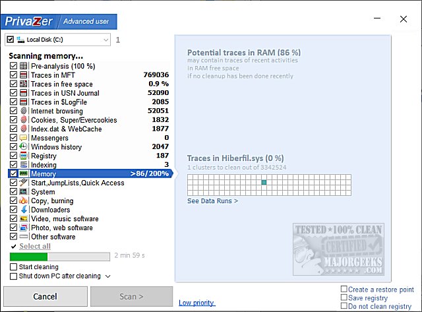Click the System monitor icon
Image resolution: width=422 pixels, height=312 pixels.
[x=24, y=192]
